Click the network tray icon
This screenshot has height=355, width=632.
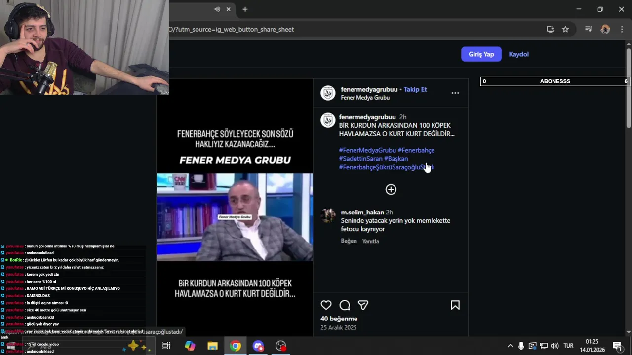point(544,346)
